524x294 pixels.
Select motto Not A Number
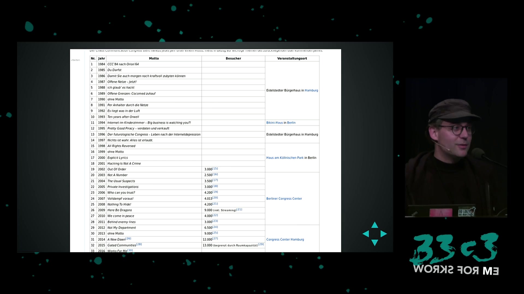pyautogui.click(x=117, y=175)
